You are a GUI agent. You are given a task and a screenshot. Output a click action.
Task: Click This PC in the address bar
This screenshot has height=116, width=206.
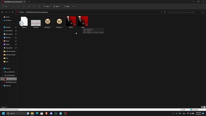pos(22,12)
